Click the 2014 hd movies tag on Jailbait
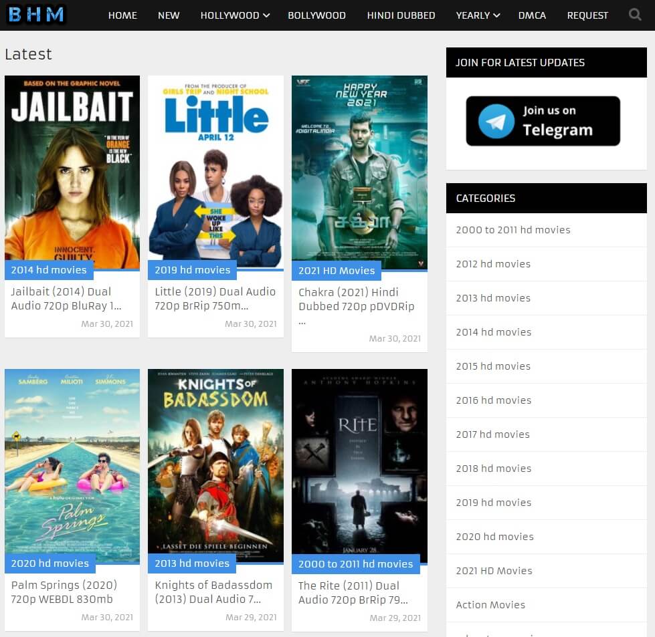 tap(49, 270)
